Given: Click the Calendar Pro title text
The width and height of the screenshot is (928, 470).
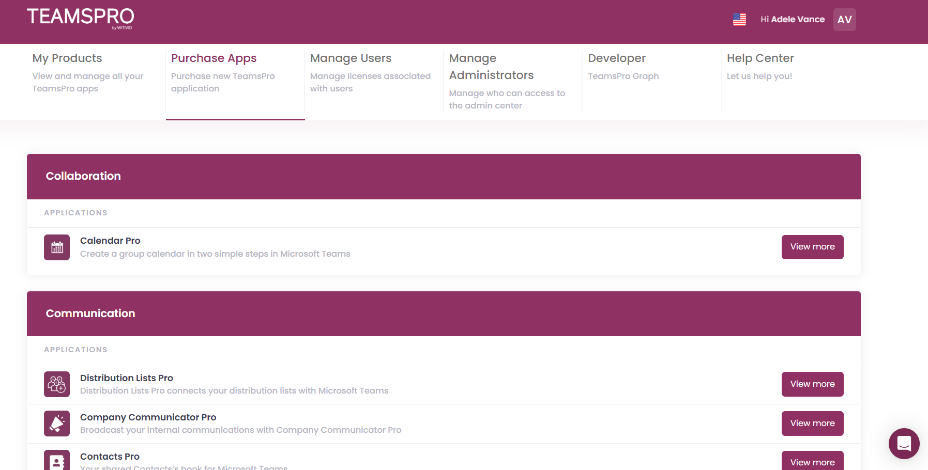Looking at the screenshot, I should 110,241.
